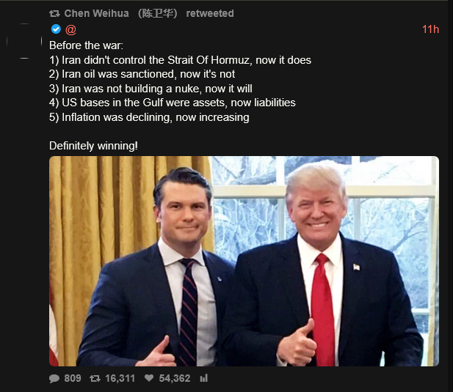
Task: Open the attached photo of two men
Action: point(244,261)
